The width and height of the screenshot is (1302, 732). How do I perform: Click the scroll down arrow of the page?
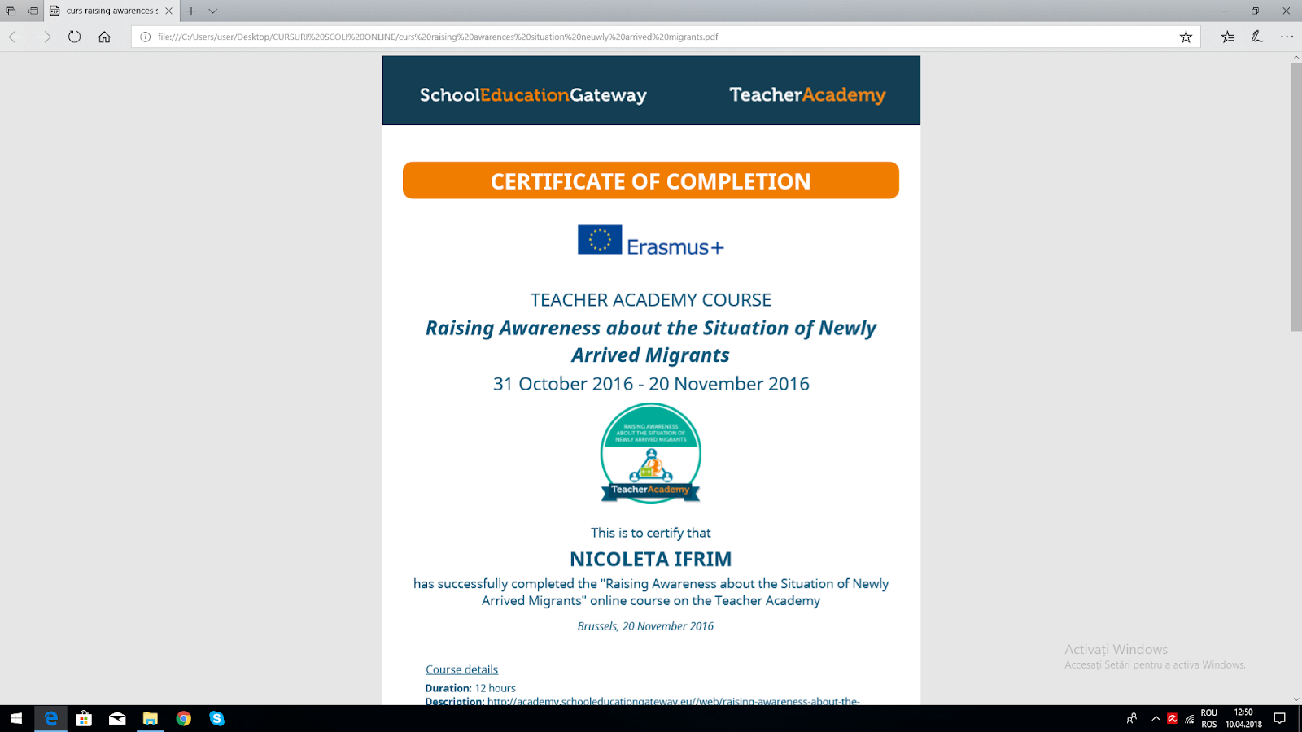pos(1295,699)
